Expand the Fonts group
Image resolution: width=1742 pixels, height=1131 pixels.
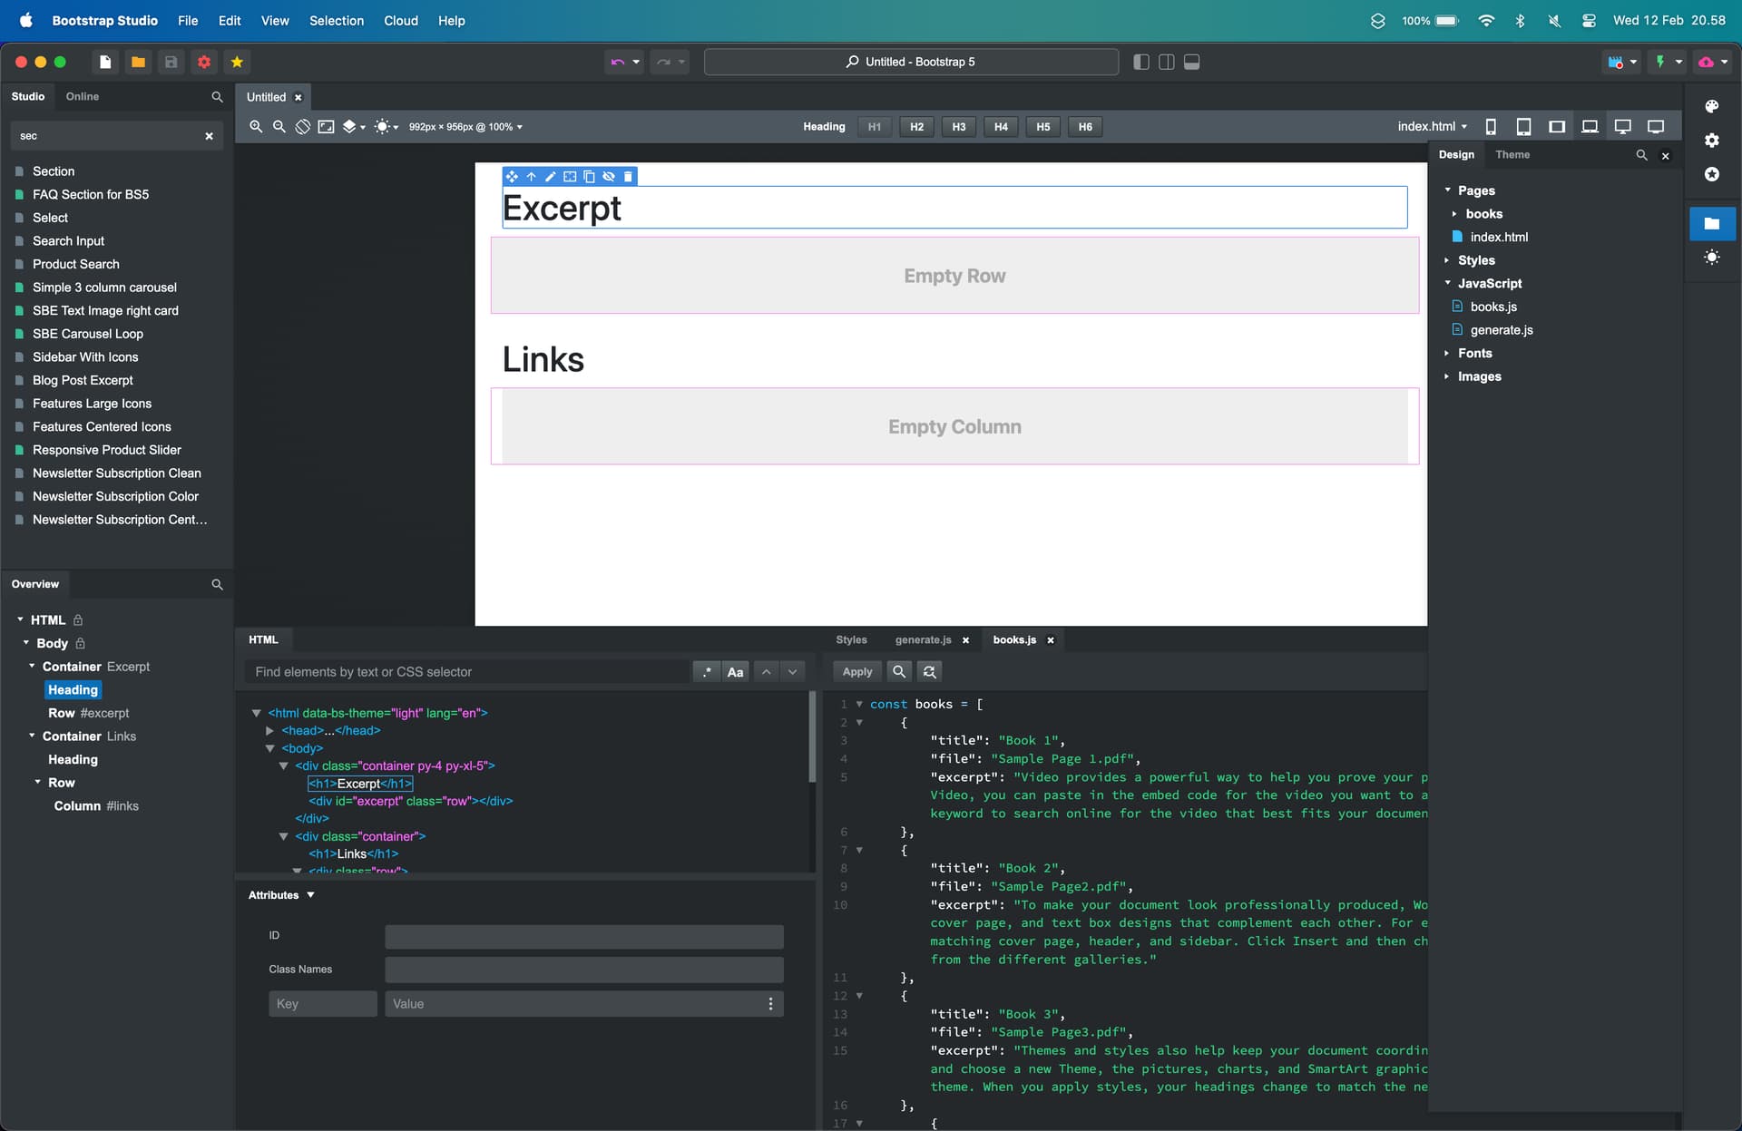pyautogui.click(x=1447, y=353)
